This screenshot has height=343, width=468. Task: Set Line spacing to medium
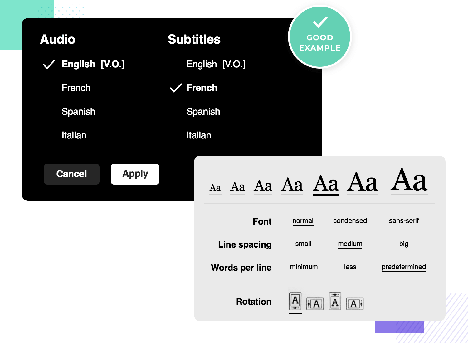(350, 244)
